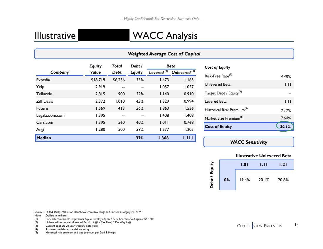Click Ziff Davis total debt 1,010
This screenshot has height=249, width=323.
tap(119, 101)
